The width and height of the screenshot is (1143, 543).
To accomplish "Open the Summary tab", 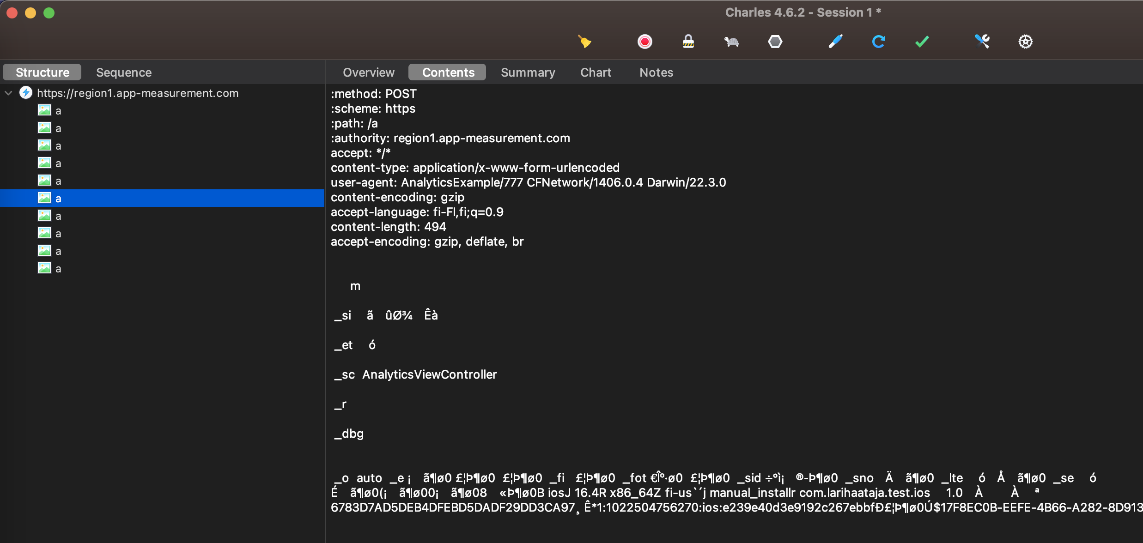I will (x=528, y=72).
